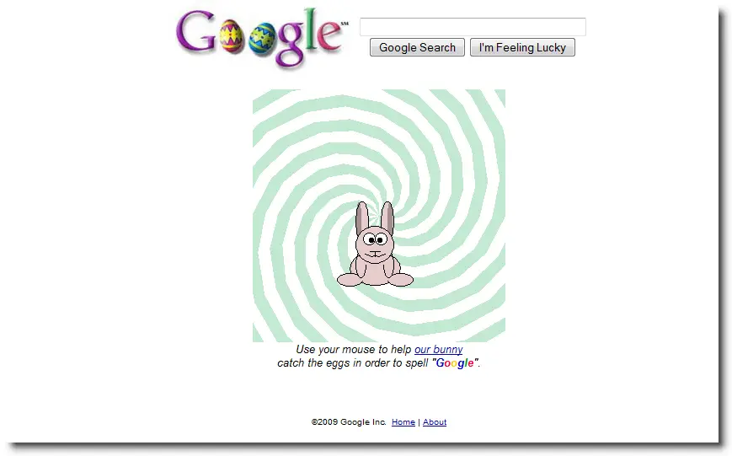This screenshot has height=456, width=732.
Task: Open the our bunny link
Action: point(438,350)
